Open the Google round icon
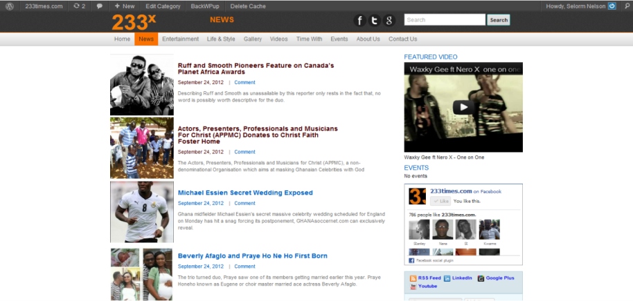Viewport: 633px width, 301px height. coord(389,21)
